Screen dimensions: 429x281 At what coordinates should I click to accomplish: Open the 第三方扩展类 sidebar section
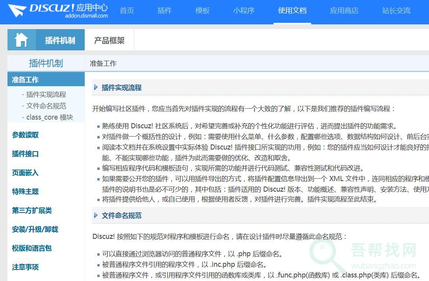pos(32,211)
